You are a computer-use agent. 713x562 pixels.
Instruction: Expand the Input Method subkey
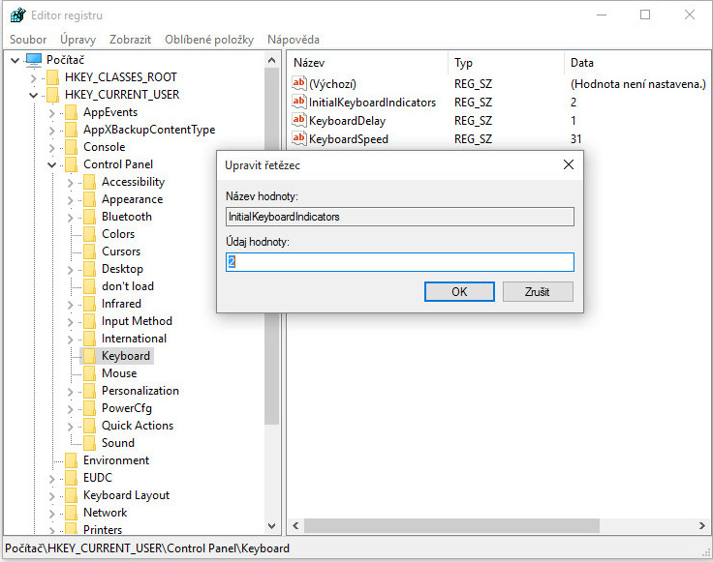tap(70, 322)
